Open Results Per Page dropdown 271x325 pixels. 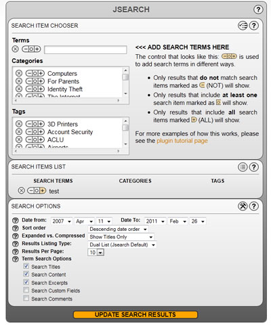(96, 253)
